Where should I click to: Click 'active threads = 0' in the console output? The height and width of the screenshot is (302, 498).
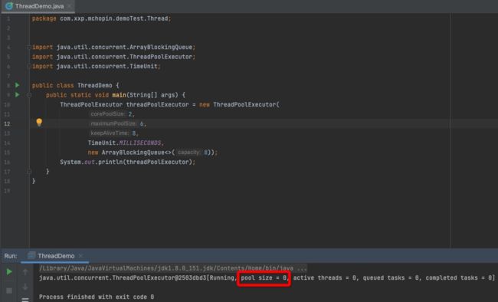(324, 277)
